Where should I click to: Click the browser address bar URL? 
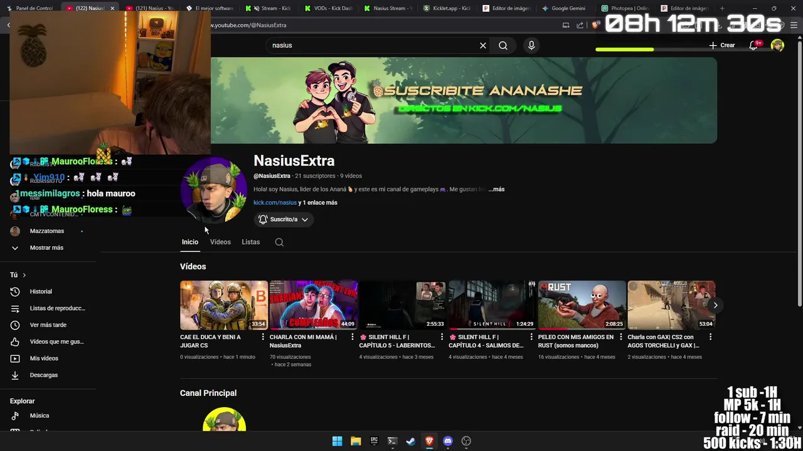tap(249, 25)
